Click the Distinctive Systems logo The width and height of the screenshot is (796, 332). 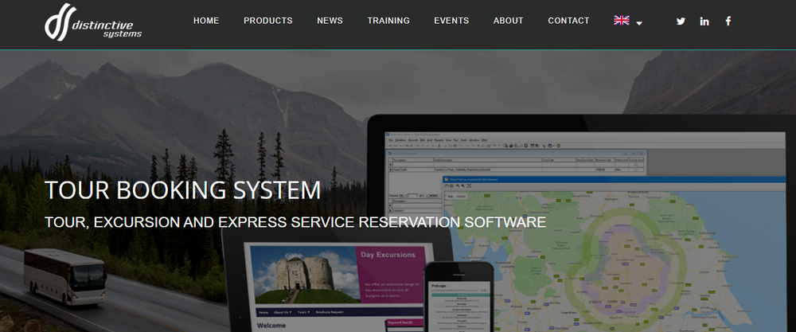[x=93, y=22]
